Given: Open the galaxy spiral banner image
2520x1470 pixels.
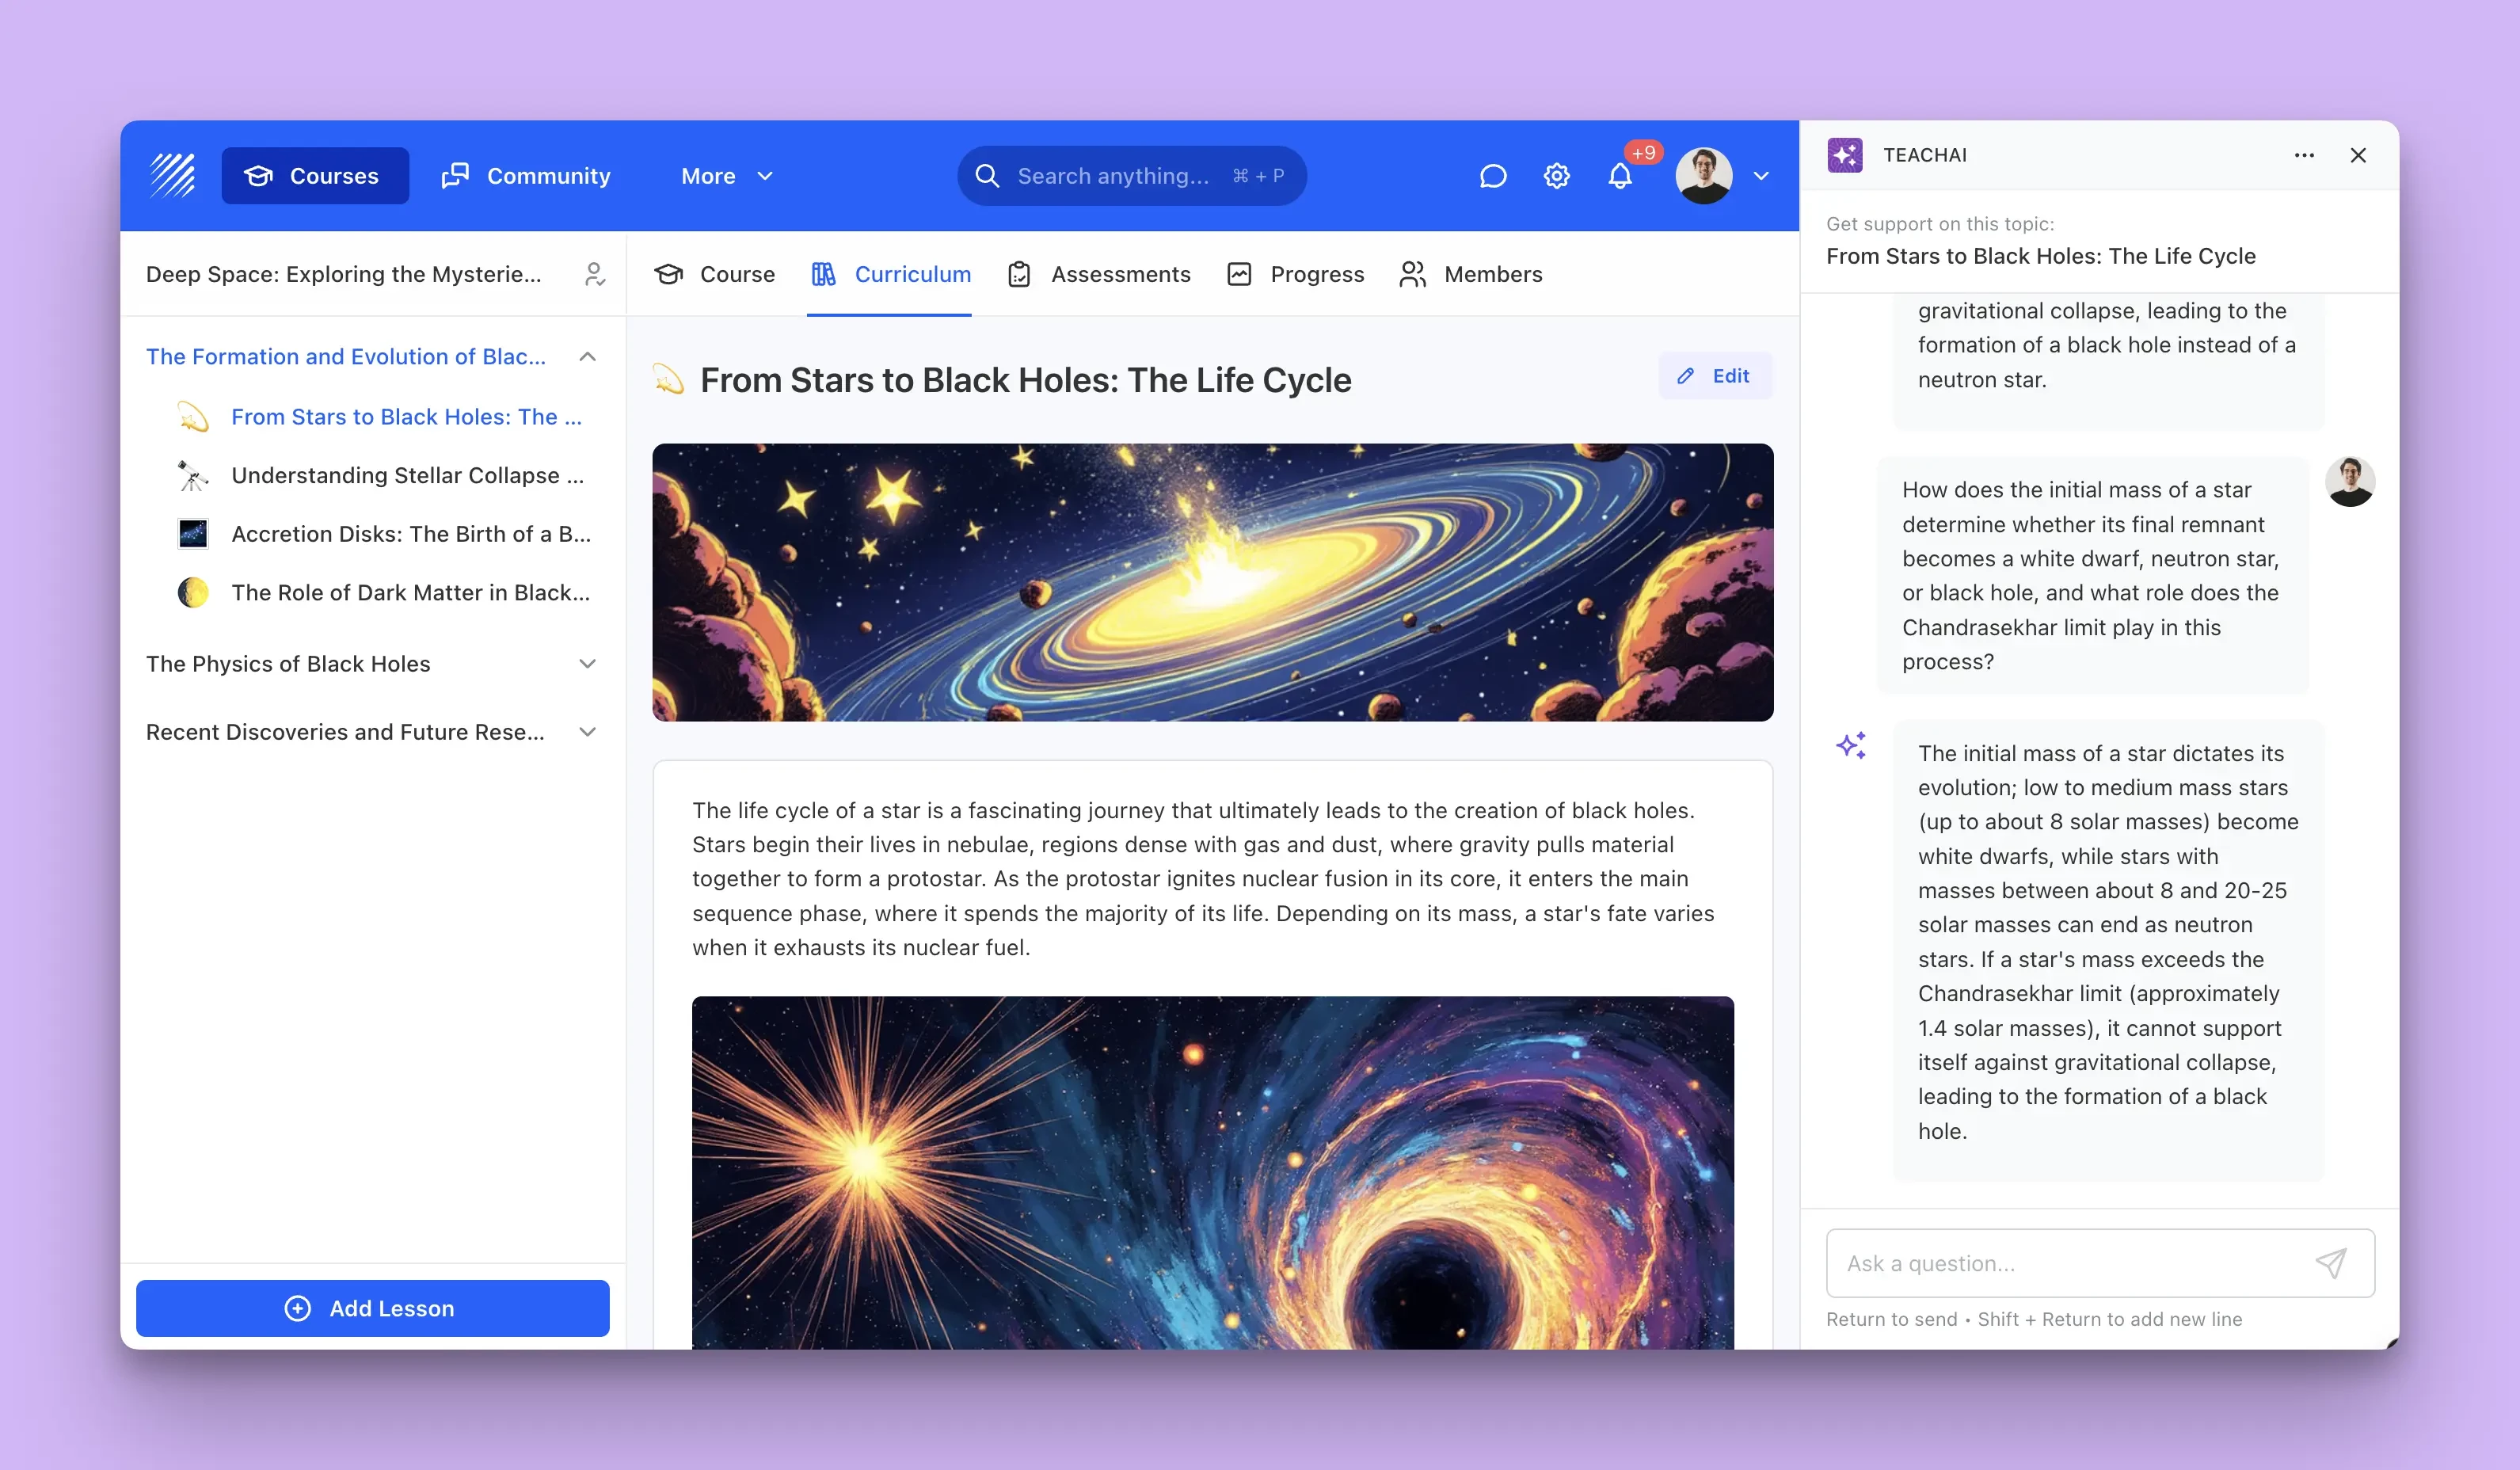Looking at the screenshot, I should click(x=1212, y=582).
